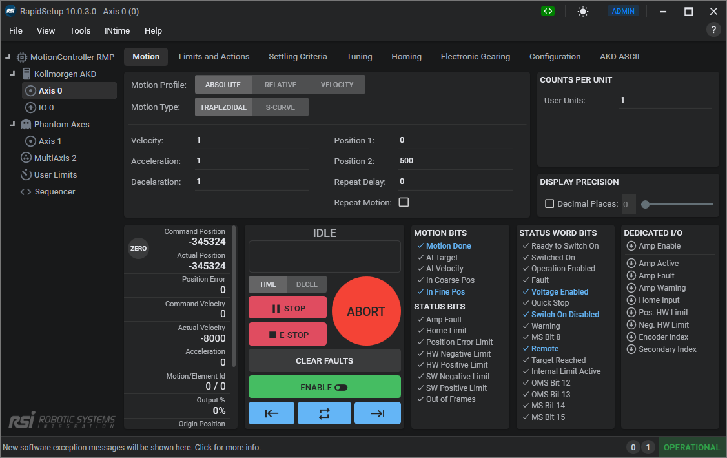Image resolution: width=727 pixels, height=458 pixels.
Task: Click the Position 2 input field
Action: tap(456, 161)
